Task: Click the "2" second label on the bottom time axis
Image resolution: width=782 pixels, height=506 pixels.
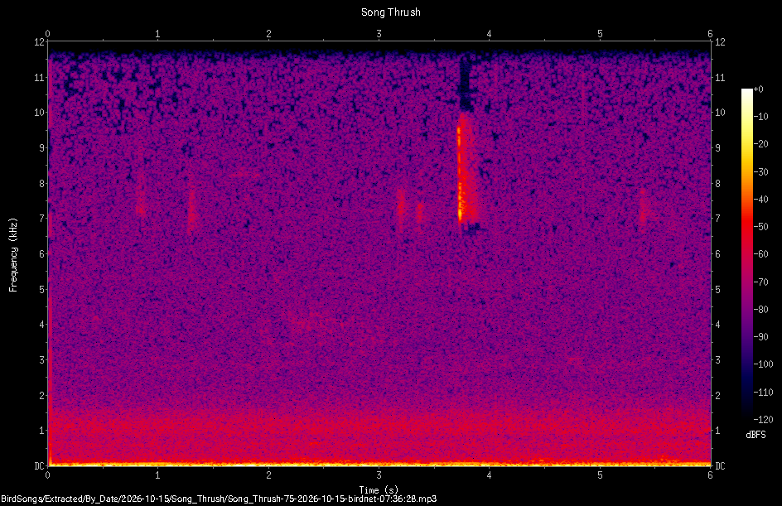Action: point(268,475)
